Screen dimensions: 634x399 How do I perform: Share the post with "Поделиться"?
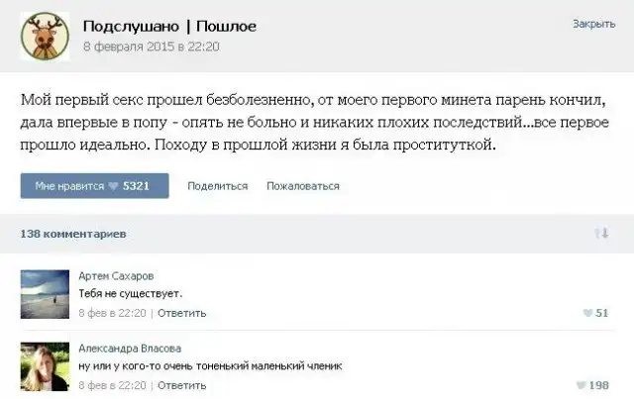[x=217, y=186]
